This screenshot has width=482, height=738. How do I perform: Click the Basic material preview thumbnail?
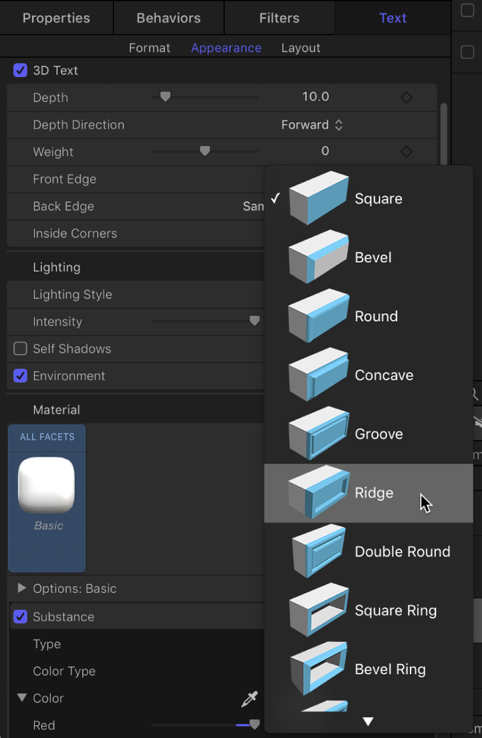(47, 484)
